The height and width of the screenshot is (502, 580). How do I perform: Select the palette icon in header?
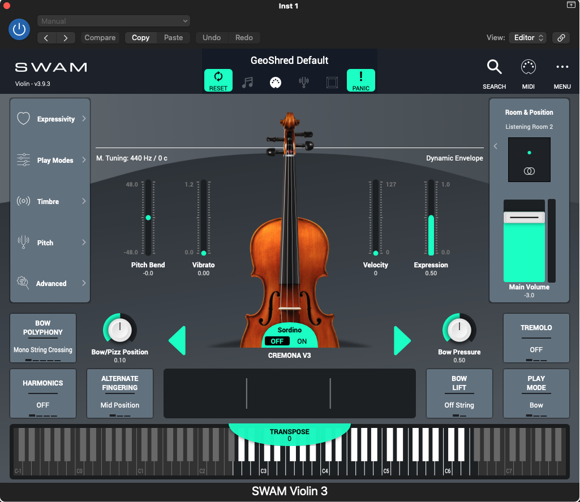coord(276,83)
